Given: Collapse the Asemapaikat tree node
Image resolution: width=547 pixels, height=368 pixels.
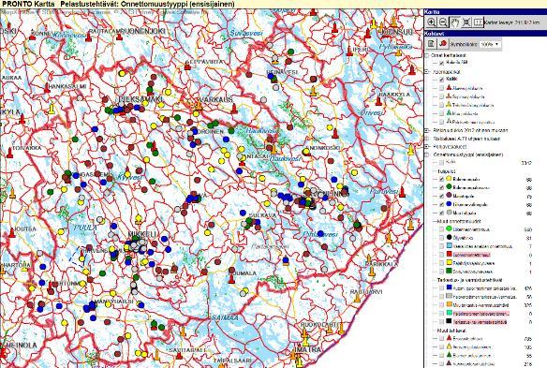Looking at the screenshot, I should pyautogui.click(x=427, y=72).
